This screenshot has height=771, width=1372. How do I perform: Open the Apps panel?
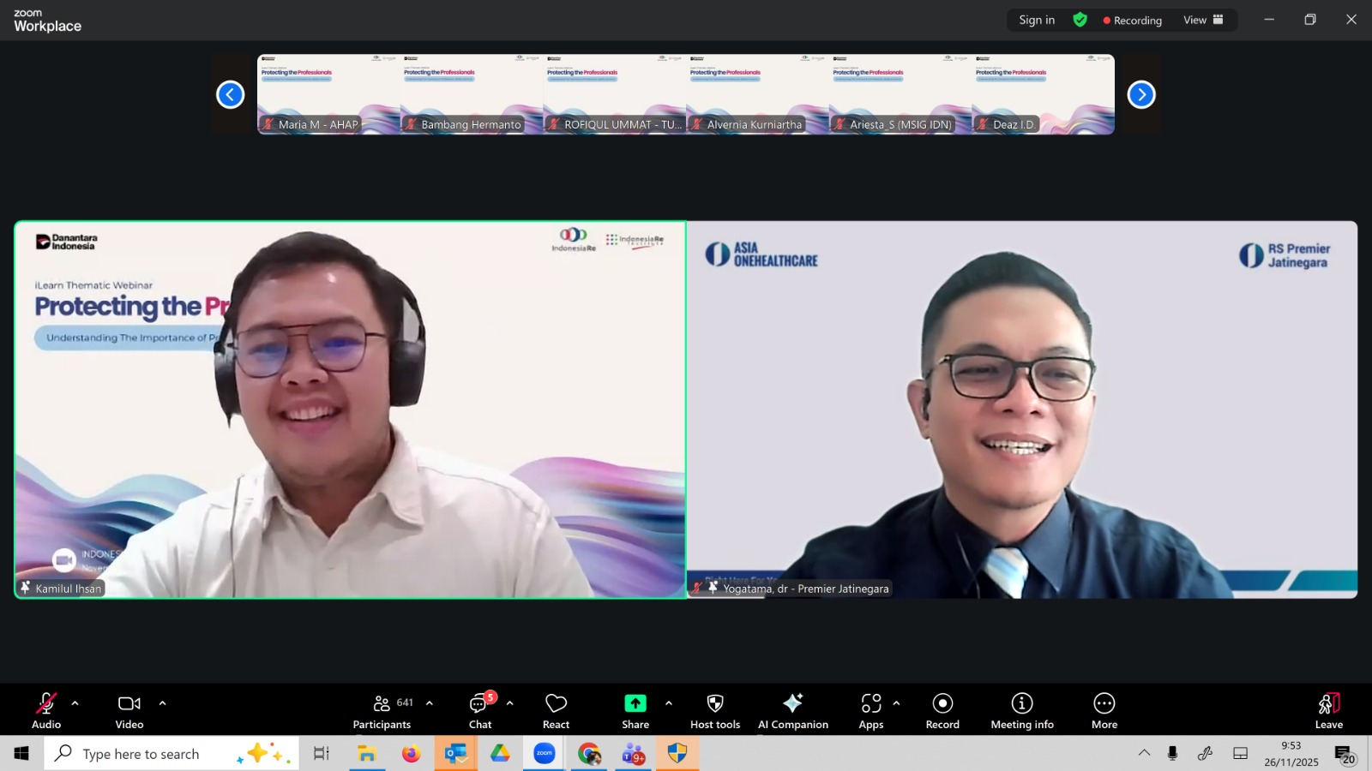[x=870, y=710]
